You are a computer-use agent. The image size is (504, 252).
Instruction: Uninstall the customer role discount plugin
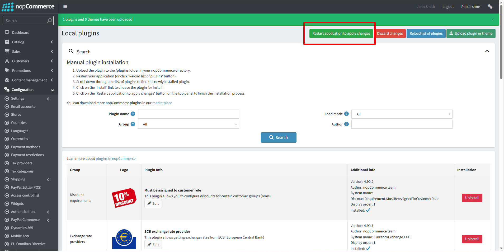tap(472, 198)
